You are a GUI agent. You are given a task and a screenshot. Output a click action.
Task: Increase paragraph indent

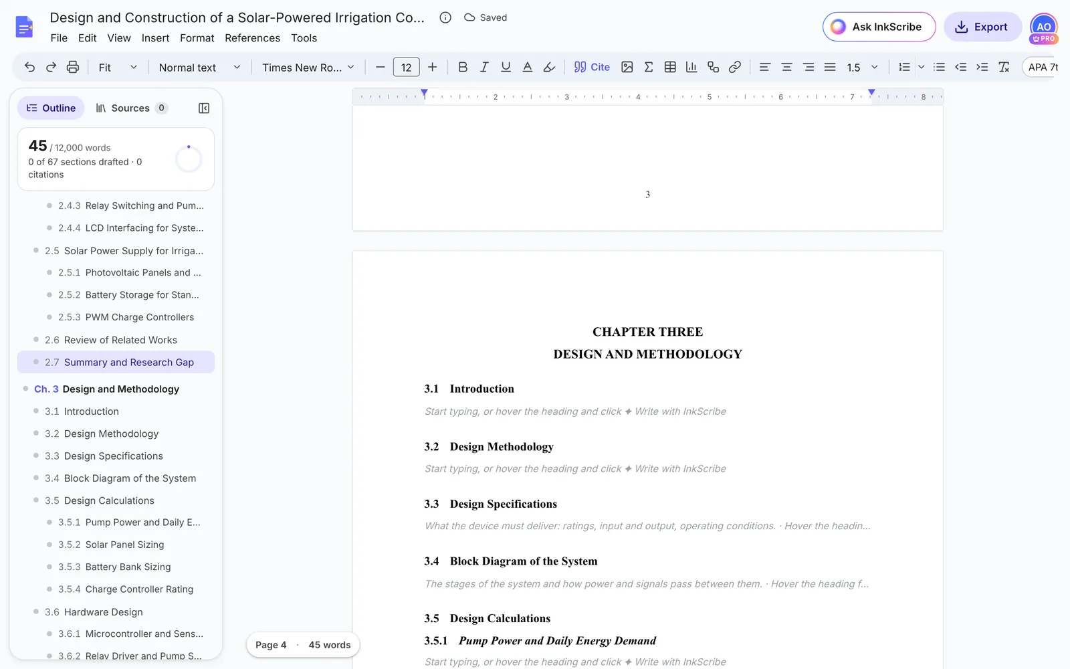click(982, 67)
